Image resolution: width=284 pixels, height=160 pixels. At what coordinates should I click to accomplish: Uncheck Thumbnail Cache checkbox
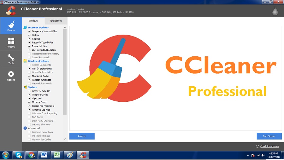click(29, 76)
